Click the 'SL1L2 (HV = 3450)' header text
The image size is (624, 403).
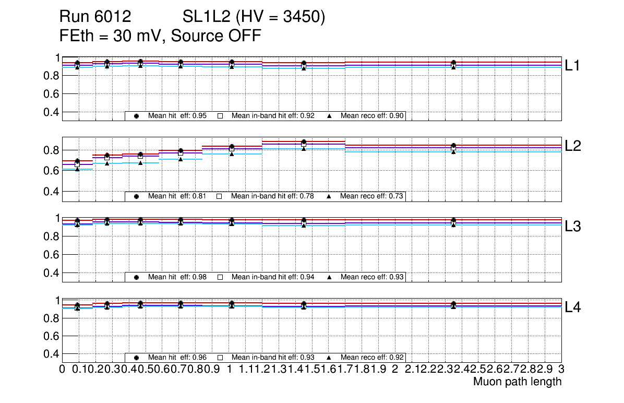click(254, 17)
